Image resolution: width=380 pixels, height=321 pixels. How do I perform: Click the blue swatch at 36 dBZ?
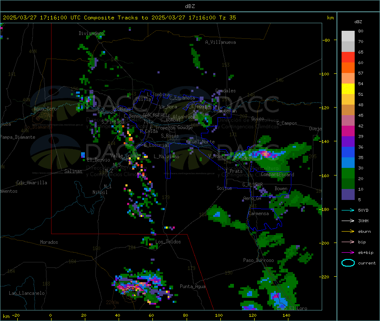348,152
